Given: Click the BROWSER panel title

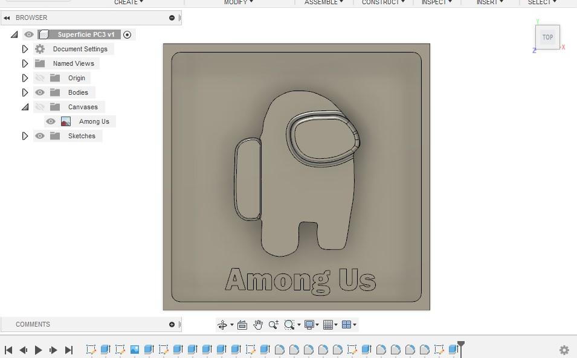Looking at the screenshot, I should (31, 18).
